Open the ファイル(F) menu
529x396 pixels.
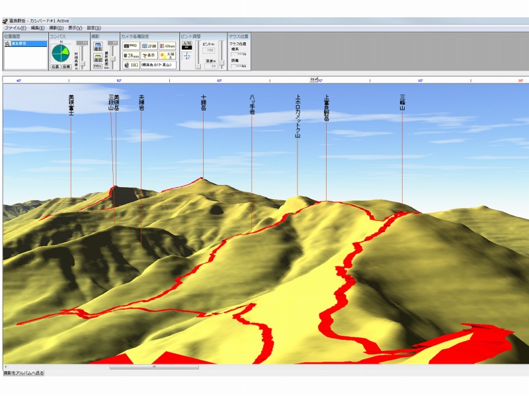click(x=15, y=28)
